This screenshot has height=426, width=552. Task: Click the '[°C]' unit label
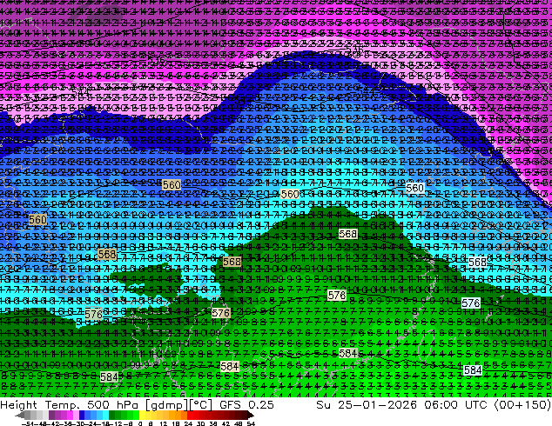pos(199,405)
